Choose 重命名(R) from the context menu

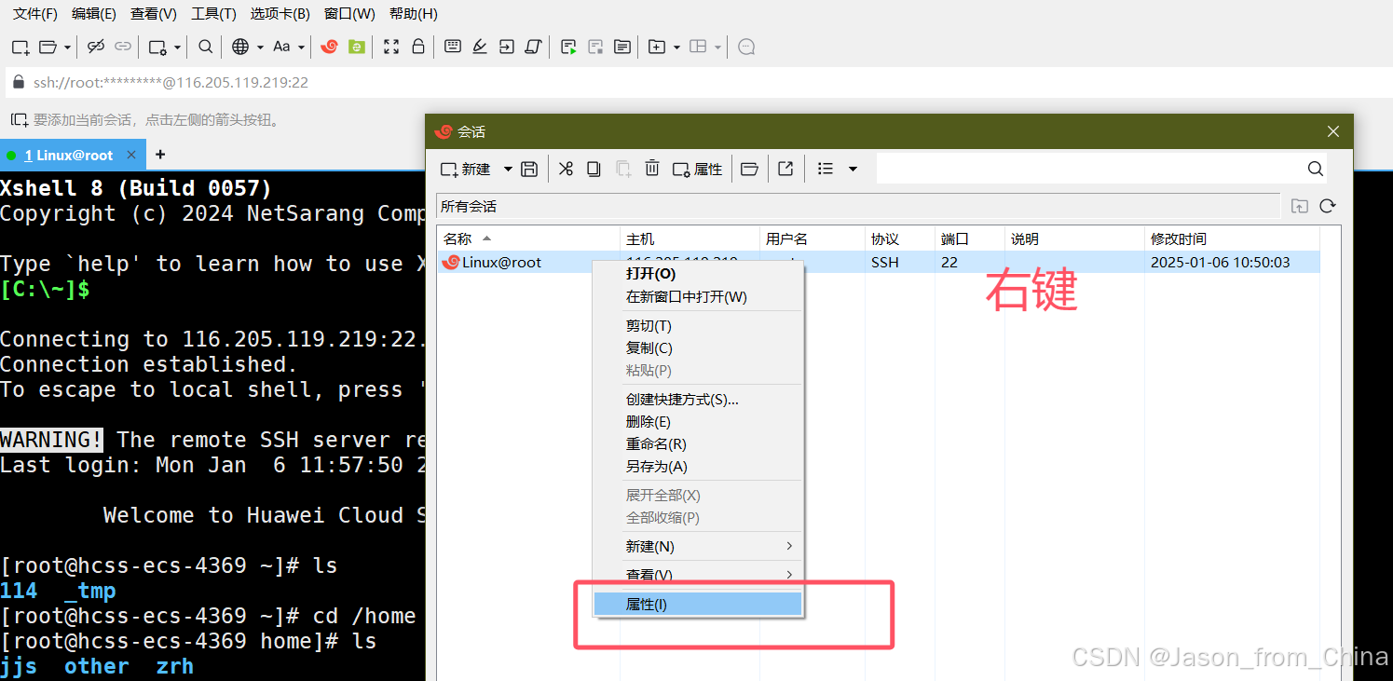698,444
